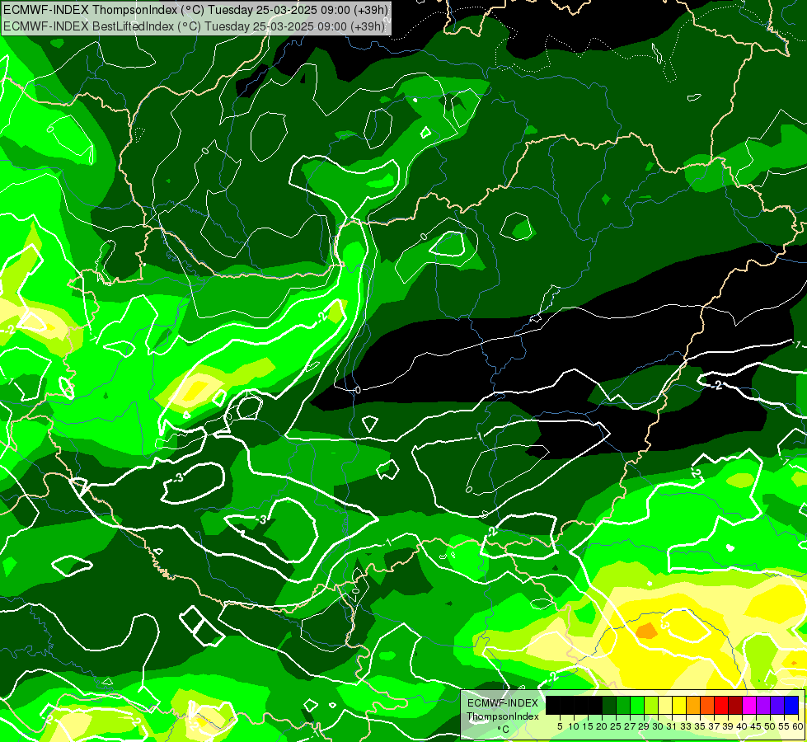The width and height of the screenshot is (807, 742).
Task: Click legend tick value 50
Action: 771,726
